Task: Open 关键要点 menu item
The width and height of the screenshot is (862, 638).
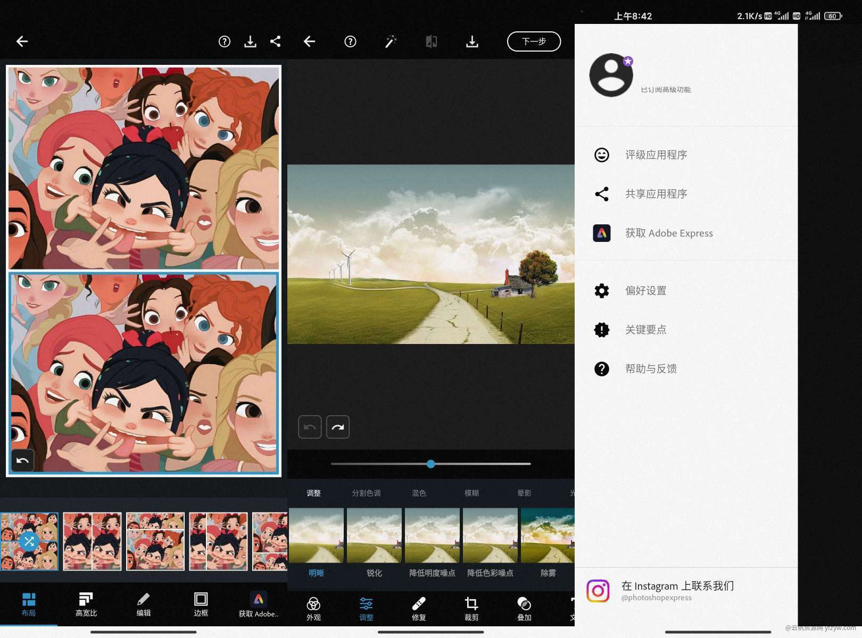Action: point(686,330)
